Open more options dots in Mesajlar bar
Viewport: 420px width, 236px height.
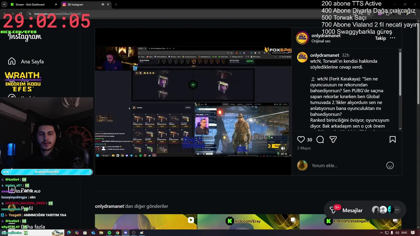tap(397, 210)
